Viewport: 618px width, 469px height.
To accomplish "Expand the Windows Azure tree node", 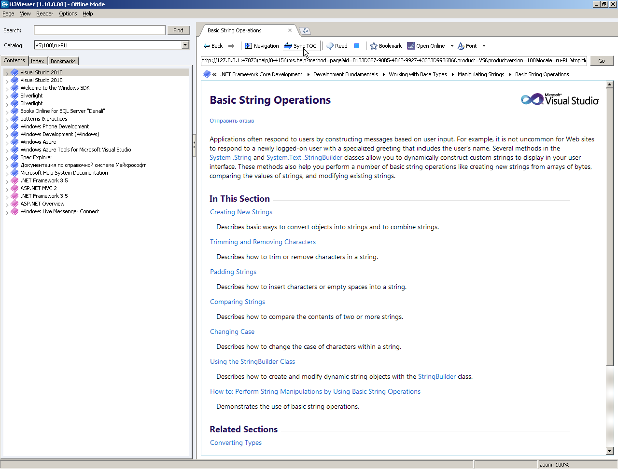I will click(x=7, y=143).
